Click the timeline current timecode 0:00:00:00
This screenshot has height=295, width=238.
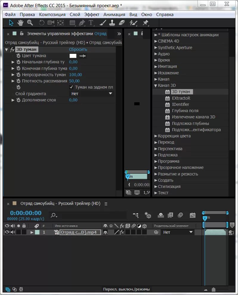point(26,213)
